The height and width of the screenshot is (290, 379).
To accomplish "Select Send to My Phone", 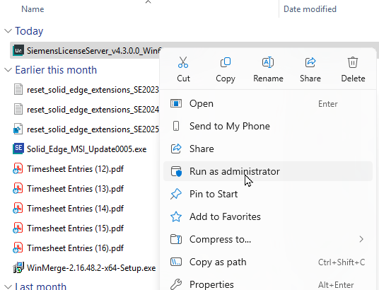I will click(x=268, y=126).
